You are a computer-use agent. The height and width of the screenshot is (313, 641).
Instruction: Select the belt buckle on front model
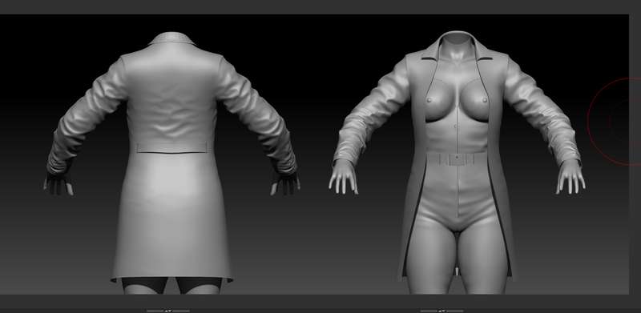[456, 159]
